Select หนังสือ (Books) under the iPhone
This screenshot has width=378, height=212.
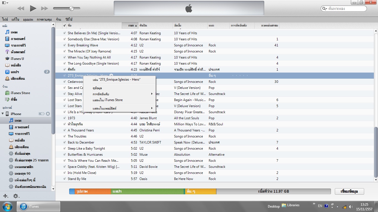(x=20, y=140)
